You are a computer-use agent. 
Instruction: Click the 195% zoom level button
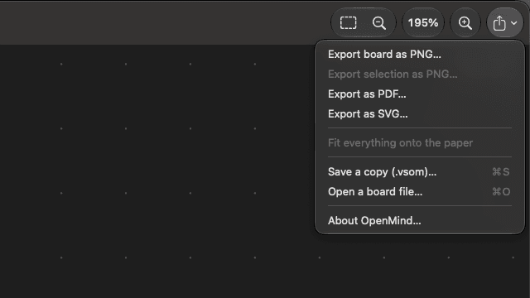423,23
